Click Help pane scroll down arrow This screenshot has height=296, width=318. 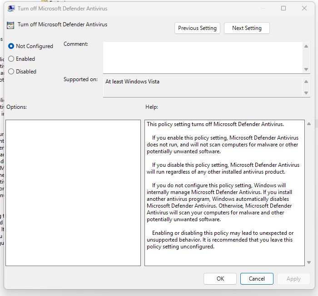[x=309, y=262]
